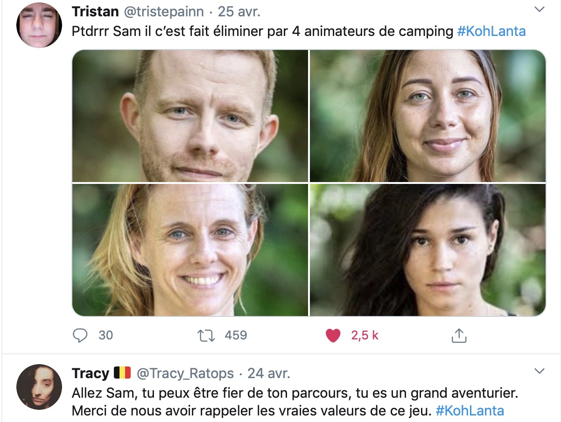View the dark-haired woman photo
Viewport: 561px width, 422px height.
[428, 250]
